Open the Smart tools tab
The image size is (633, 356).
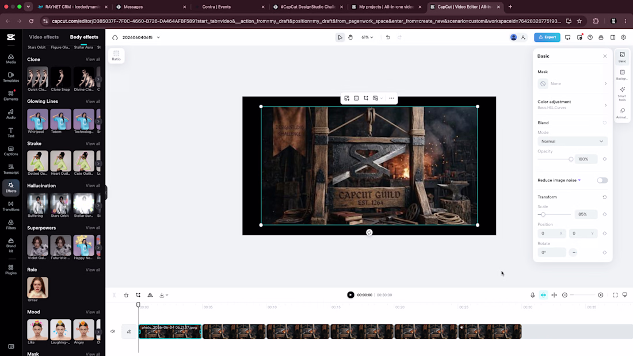click(622, 93)
